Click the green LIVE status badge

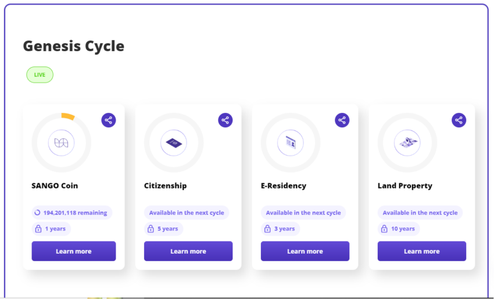(40, 74)
